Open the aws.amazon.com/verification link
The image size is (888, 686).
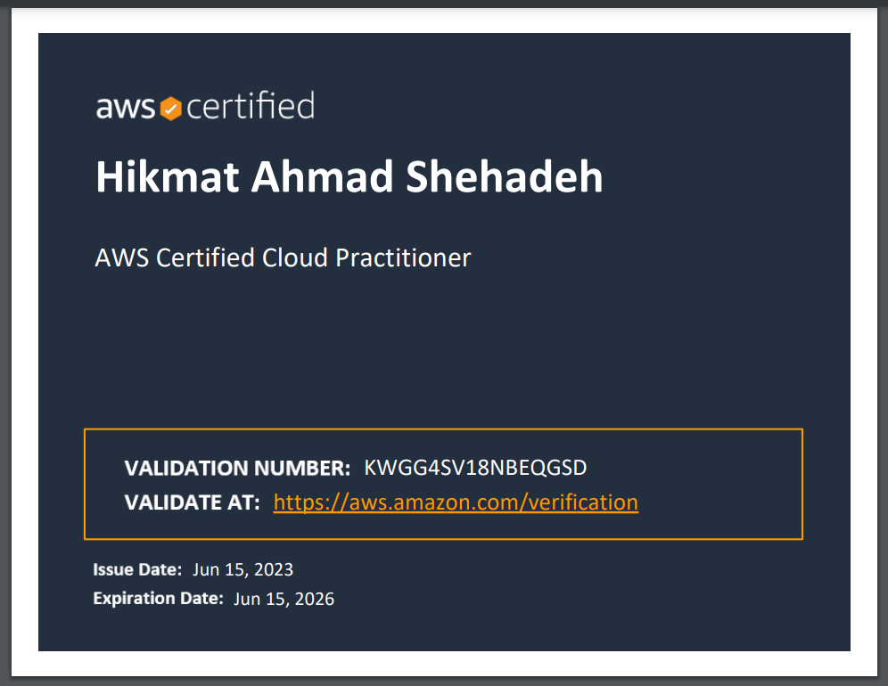456,502
